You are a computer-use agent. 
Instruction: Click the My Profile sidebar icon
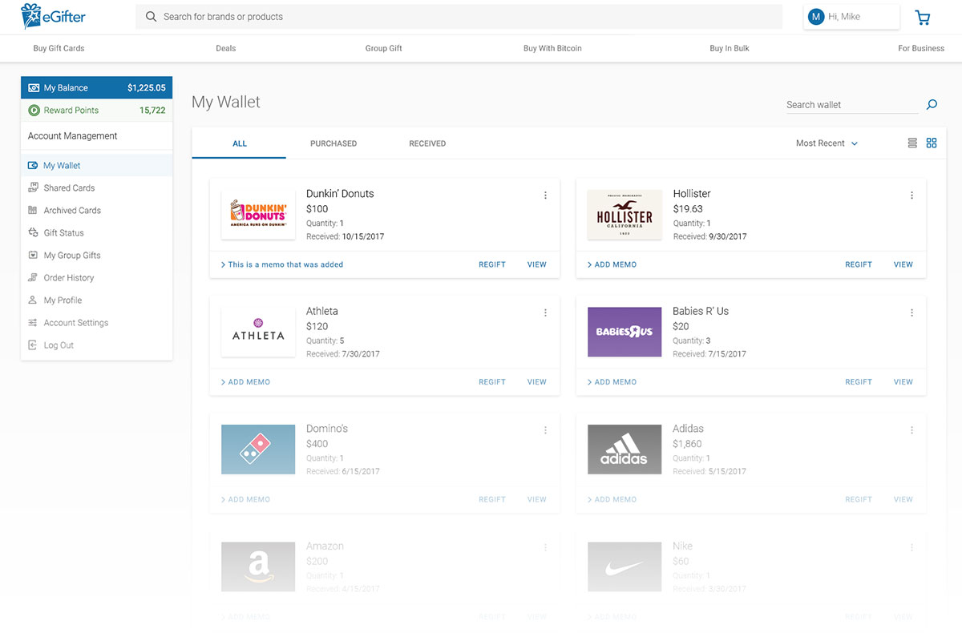33,300
